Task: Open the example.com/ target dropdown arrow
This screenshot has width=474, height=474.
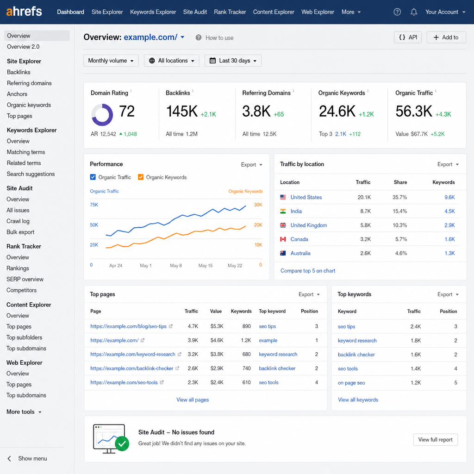Action: [182, 37]
